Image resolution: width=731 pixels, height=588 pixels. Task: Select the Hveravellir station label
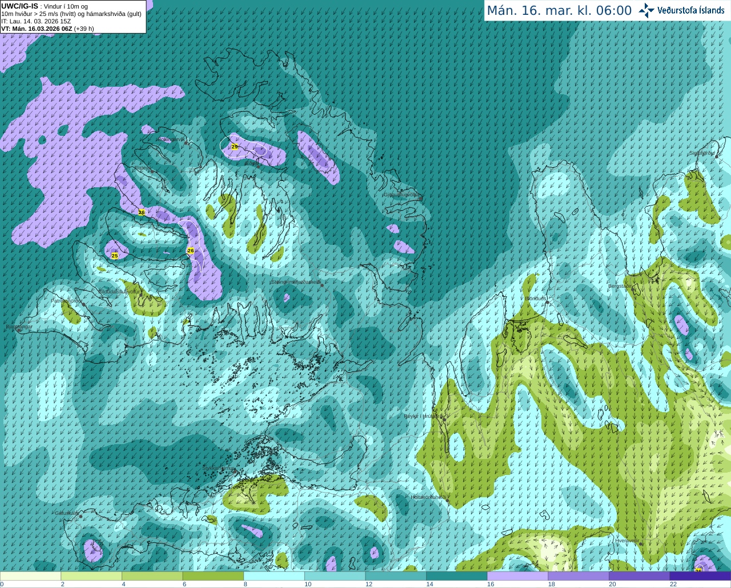[627, 540]
